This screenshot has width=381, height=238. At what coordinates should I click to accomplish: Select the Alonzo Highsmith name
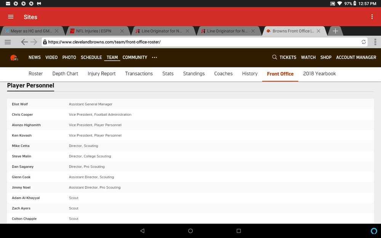26,125
